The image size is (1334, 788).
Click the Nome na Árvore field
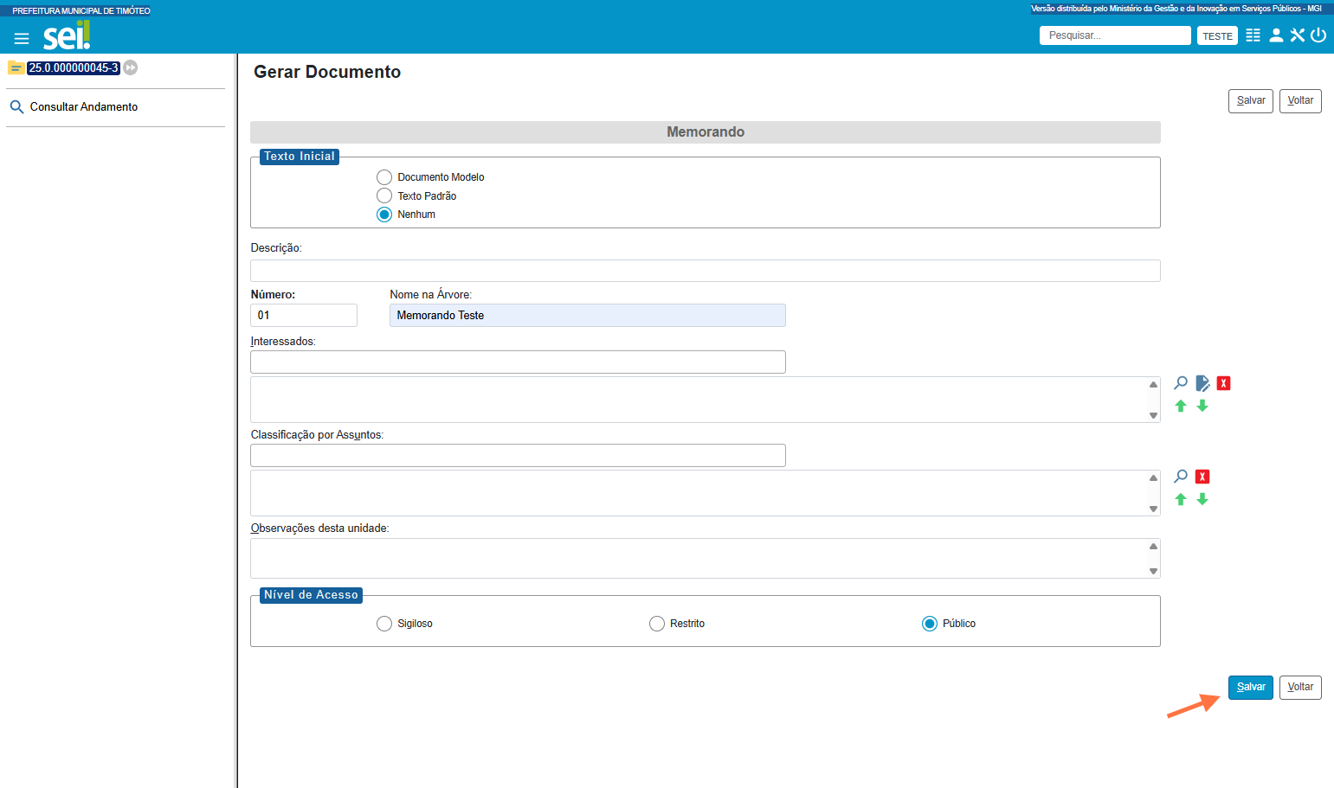click(588, 315)
